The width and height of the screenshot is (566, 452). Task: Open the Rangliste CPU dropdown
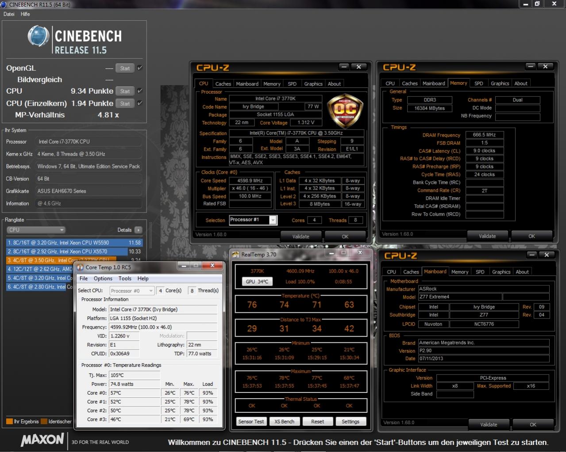pyautogui.click(x=36, y=230)
